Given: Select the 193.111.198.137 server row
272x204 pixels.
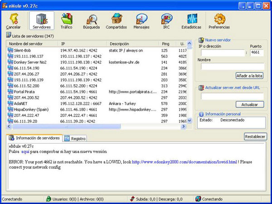Looking at the screenshot, I should (97, 56).
